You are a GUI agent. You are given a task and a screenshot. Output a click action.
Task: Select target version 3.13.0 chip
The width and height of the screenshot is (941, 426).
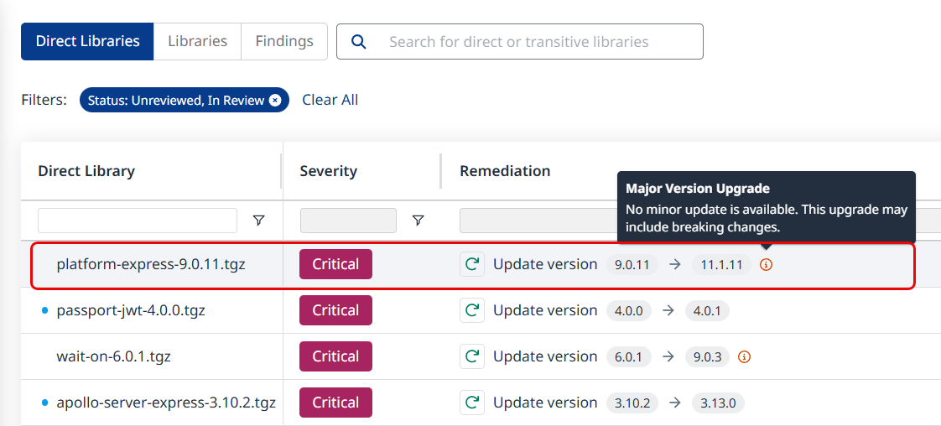coord(718,403)
